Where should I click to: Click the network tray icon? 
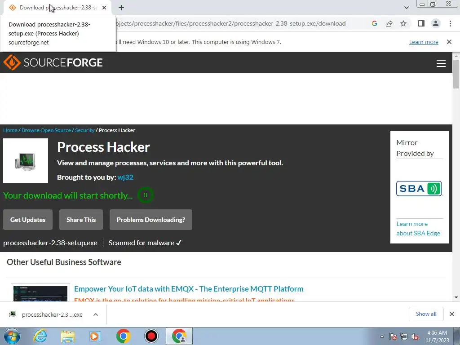[x=404, y=337]
